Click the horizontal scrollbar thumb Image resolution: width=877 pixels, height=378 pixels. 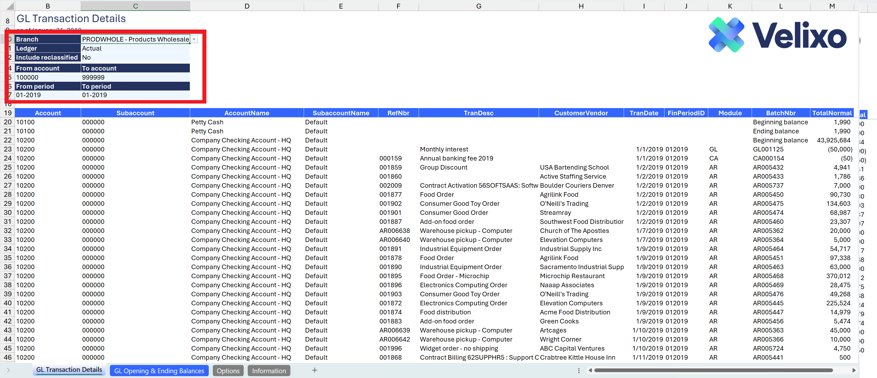713,370
